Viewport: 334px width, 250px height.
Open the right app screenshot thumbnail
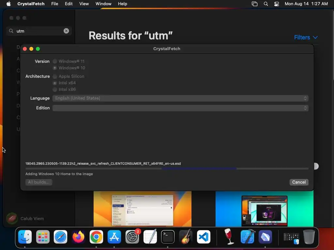pyautogui.click(x=264, y=209)
